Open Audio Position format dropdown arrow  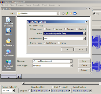(91, 91)
